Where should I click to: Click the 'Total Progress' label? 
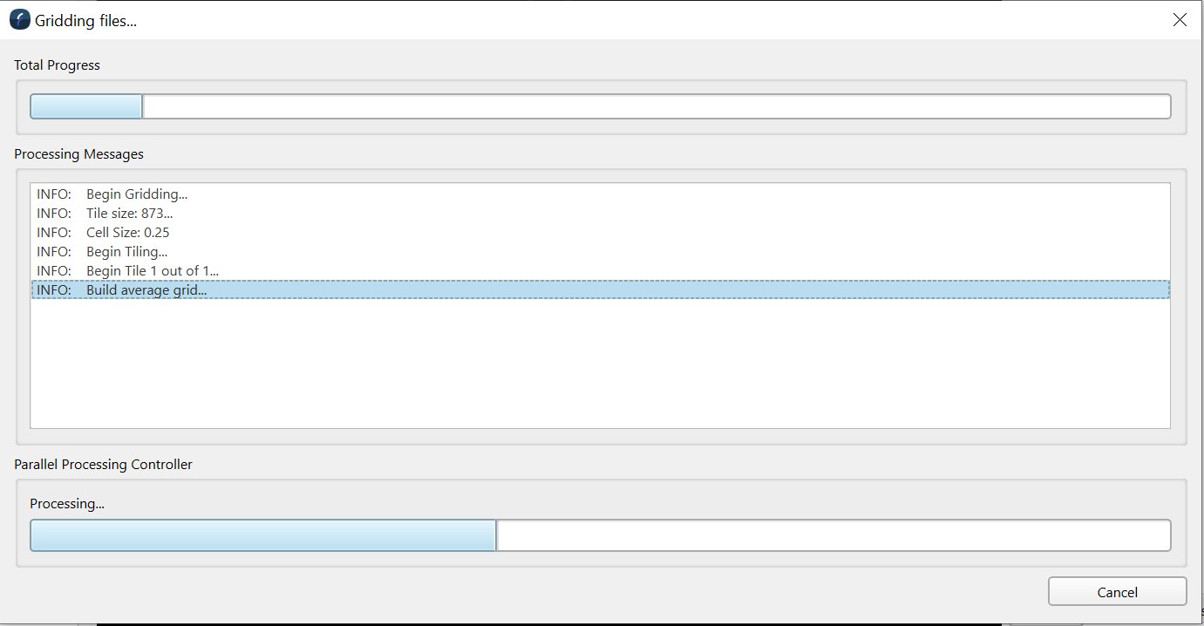[x=58, y=65]
